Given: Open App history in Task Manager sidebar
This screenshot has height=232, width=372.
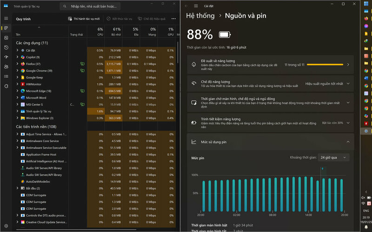Looking at the screenshot, I should pyautogui.click(x=6, y=47).
